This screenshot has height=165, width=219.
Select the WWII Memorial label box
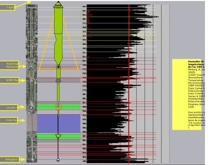[9, 80]
